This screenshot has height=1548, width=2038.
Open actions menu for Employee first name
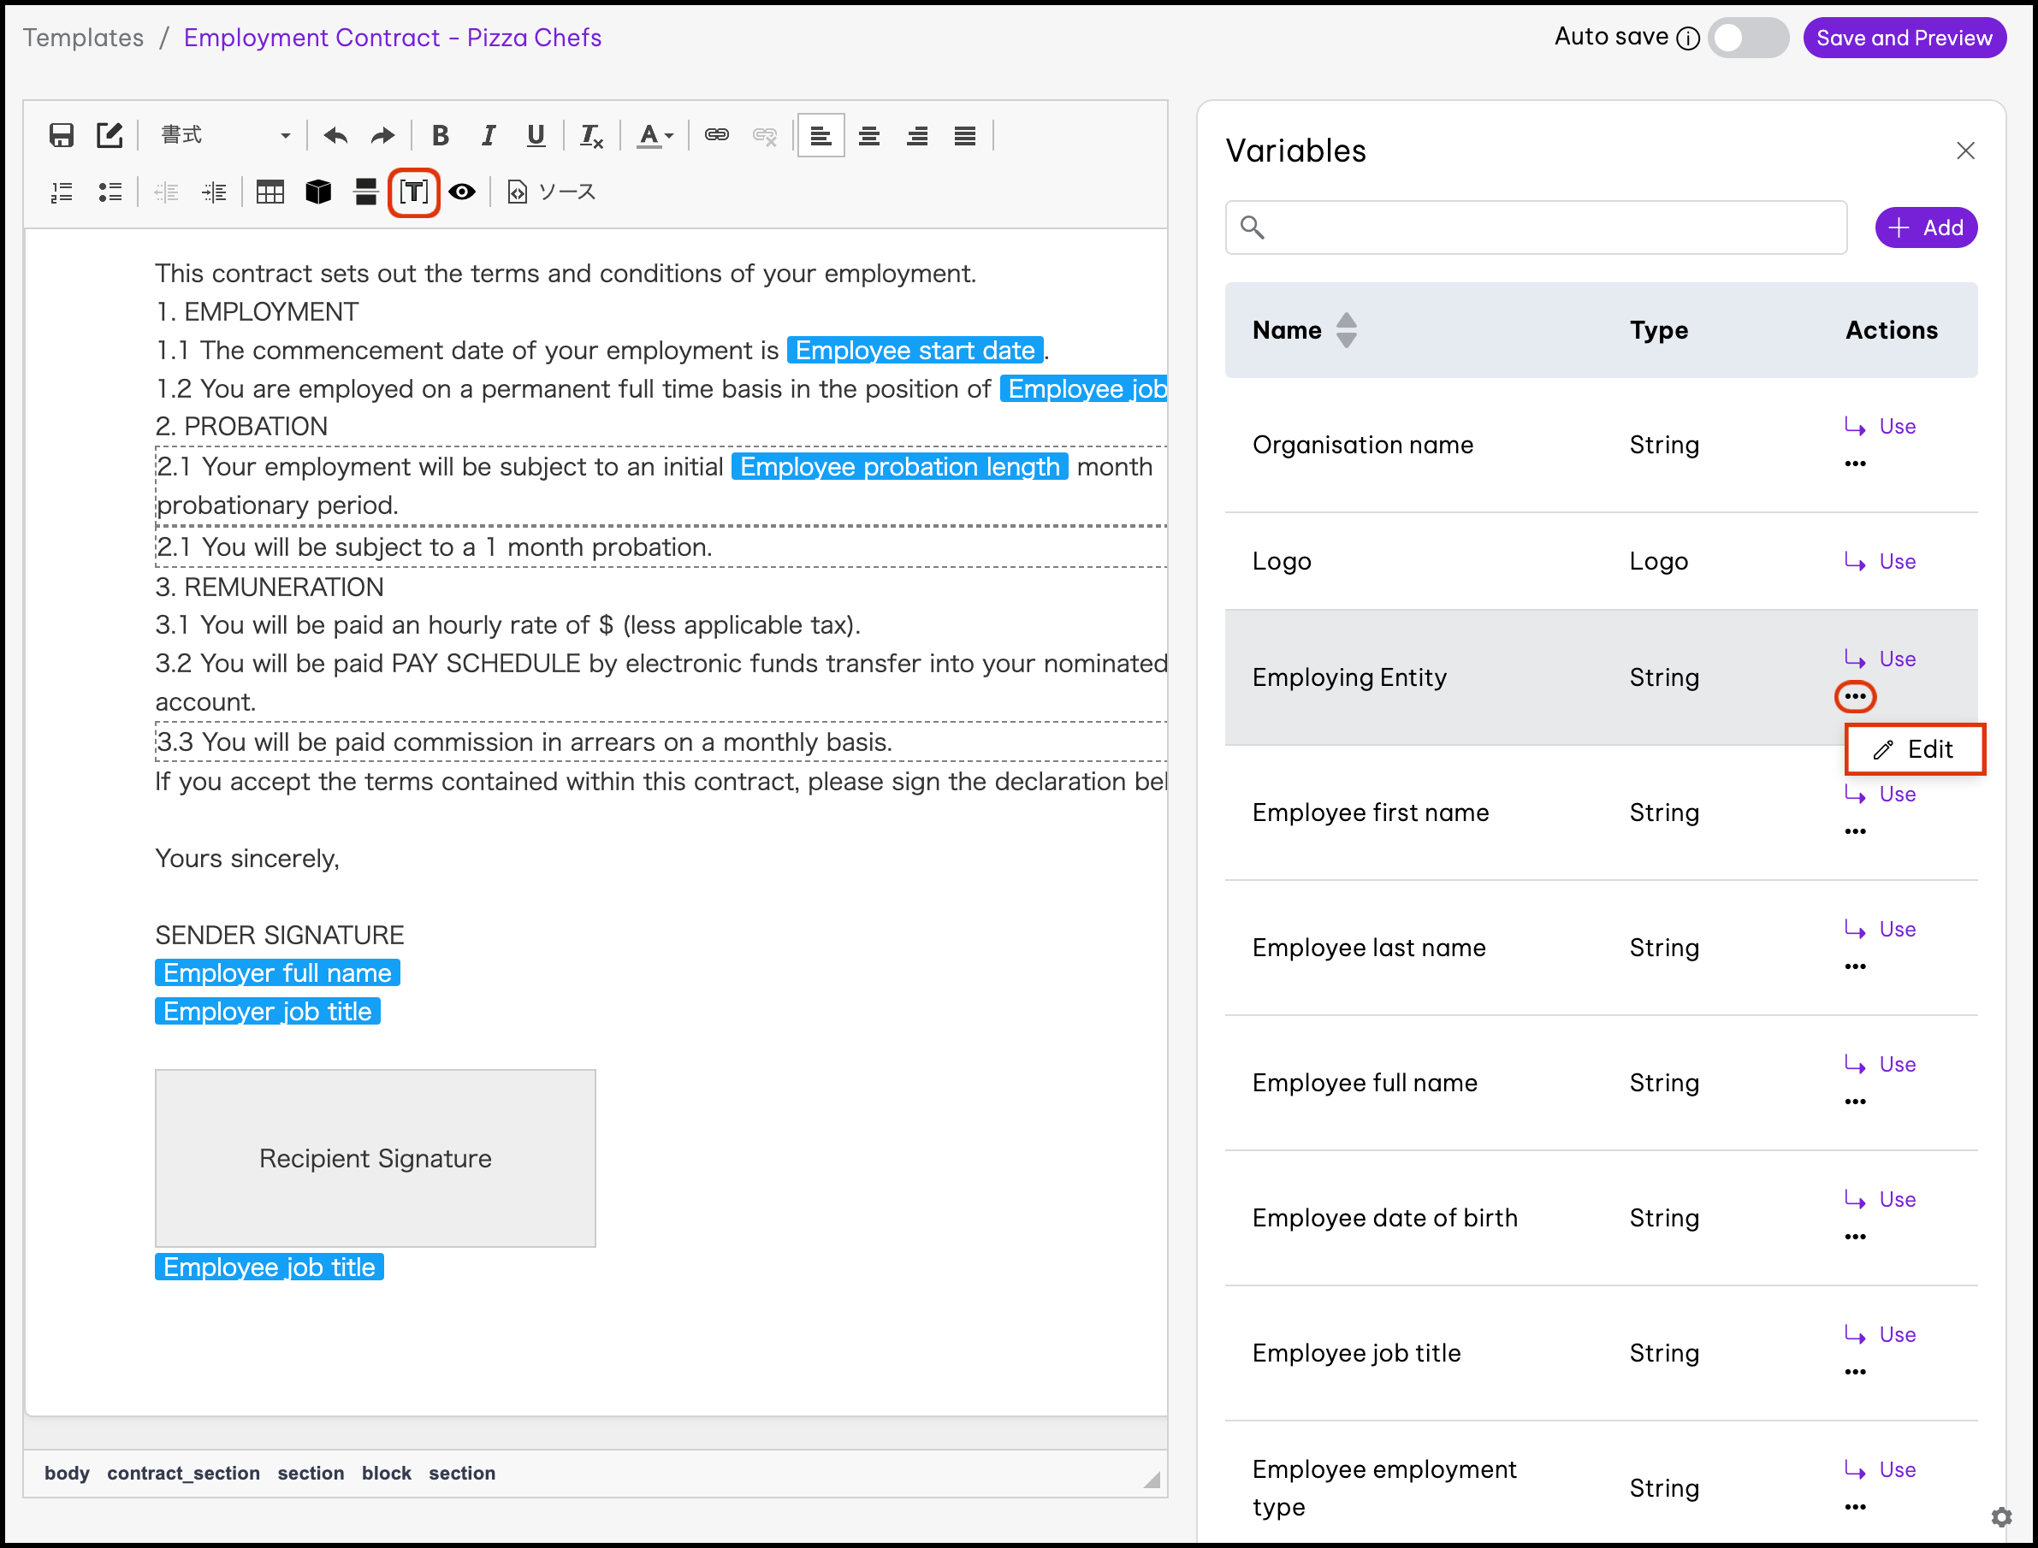(1855, 831)
